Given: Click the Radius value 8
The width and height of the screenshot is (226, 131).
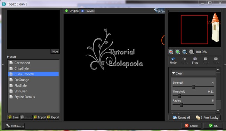Looking at the screenshot, I should pos(213,101).
